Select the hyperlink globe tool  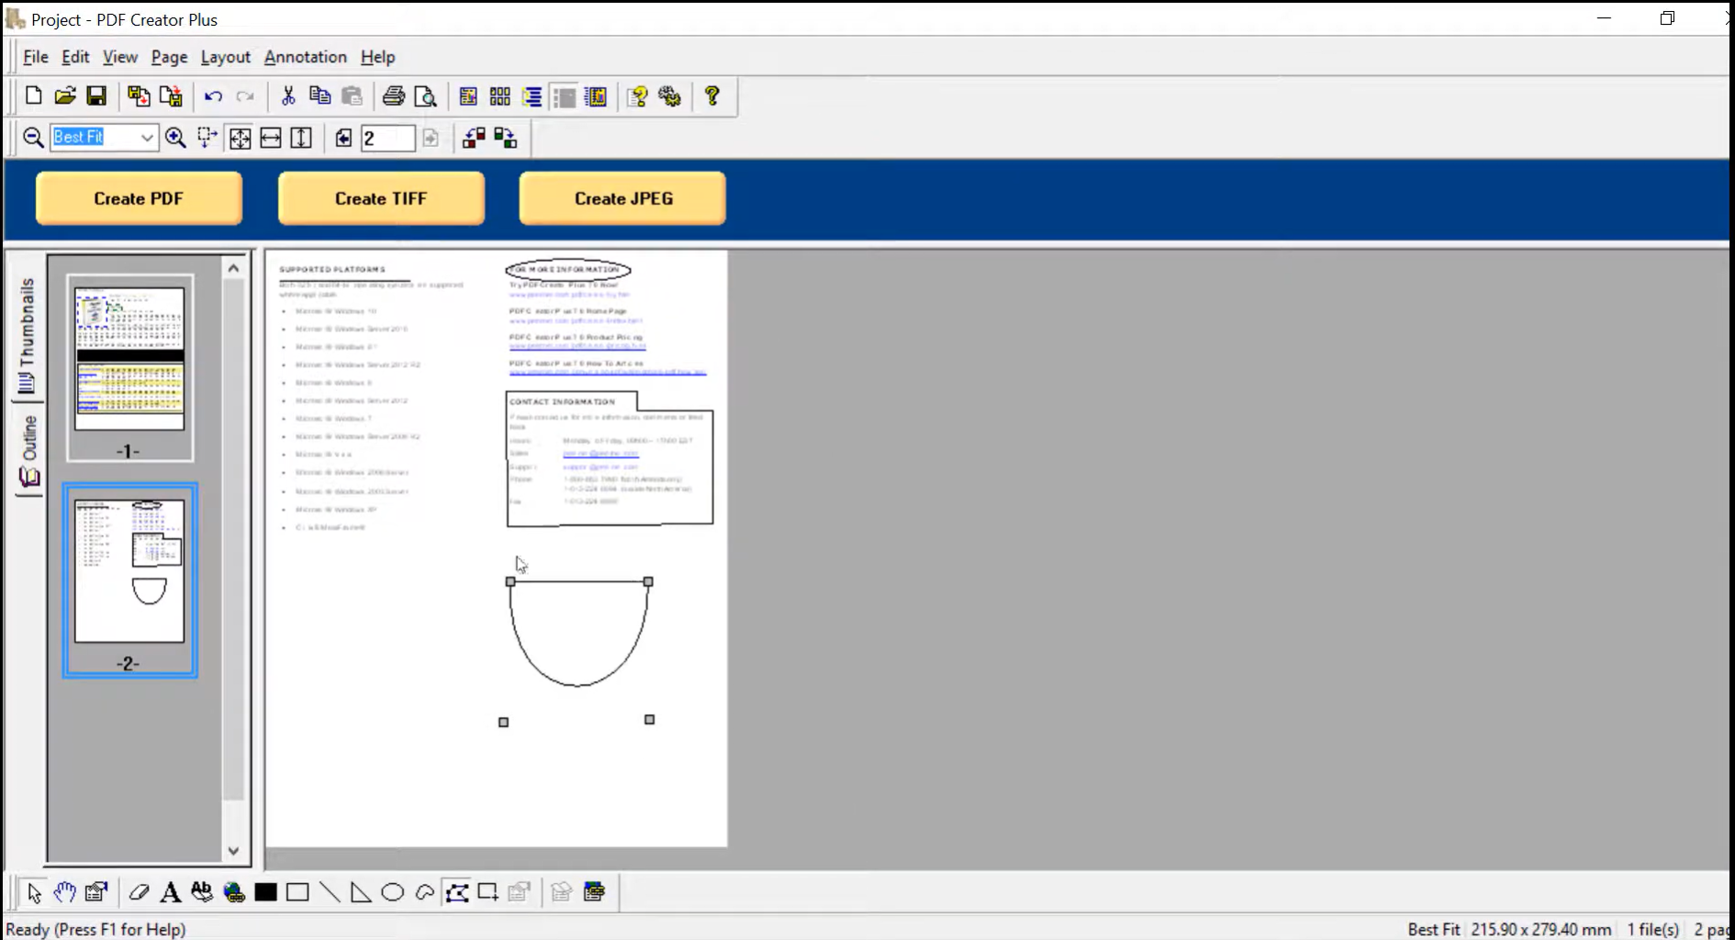click(x=234, y=892)
